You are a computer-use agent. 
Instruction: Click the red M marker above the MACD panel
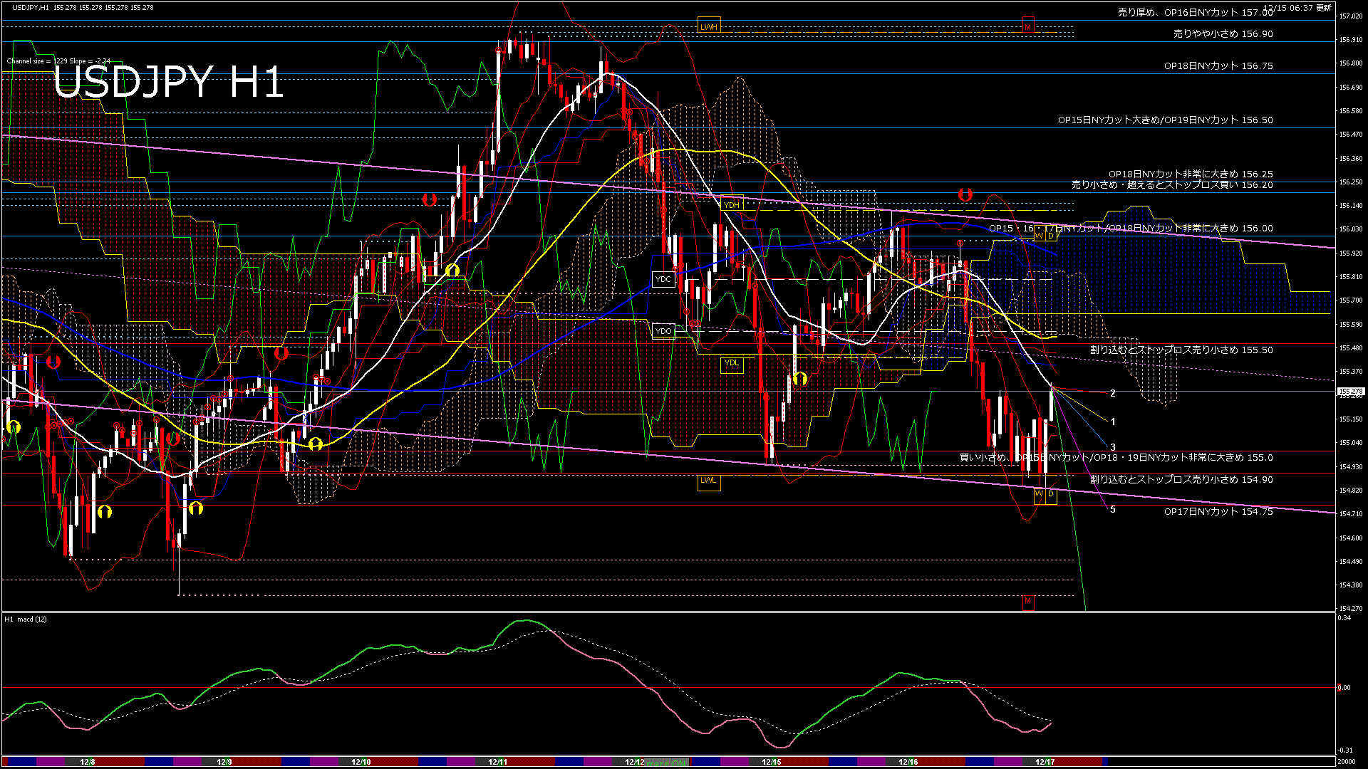pyautogui.click(x=1027, y=601)
